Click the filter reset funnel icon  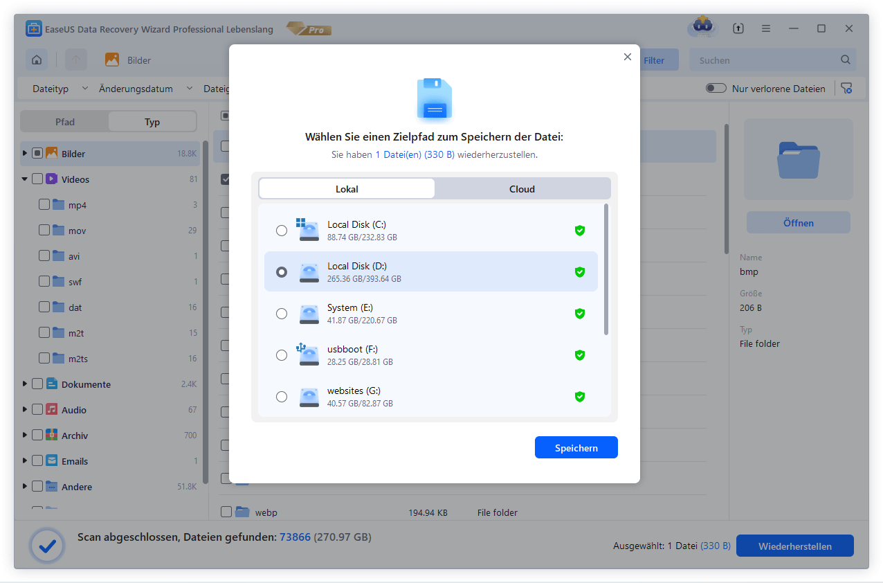tap(846, 89)
